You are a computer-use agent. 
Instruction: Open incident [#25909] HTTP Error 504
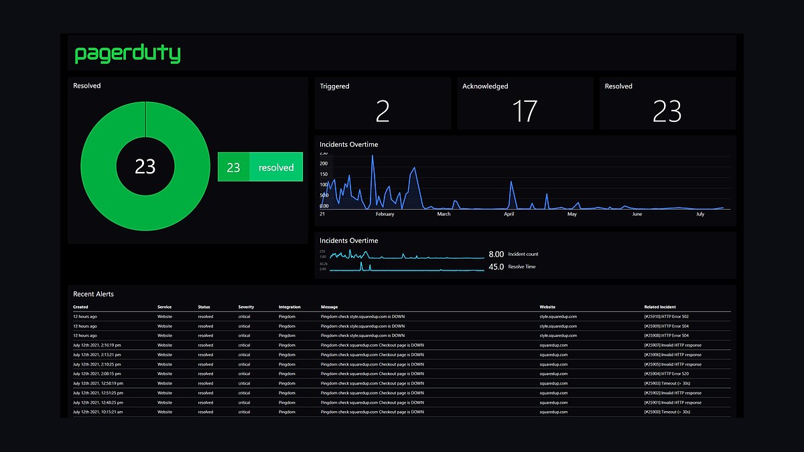(x=666, y=326)
